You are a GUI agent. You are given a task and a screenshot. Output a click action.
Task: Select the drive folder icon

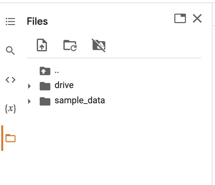(45, 86)
